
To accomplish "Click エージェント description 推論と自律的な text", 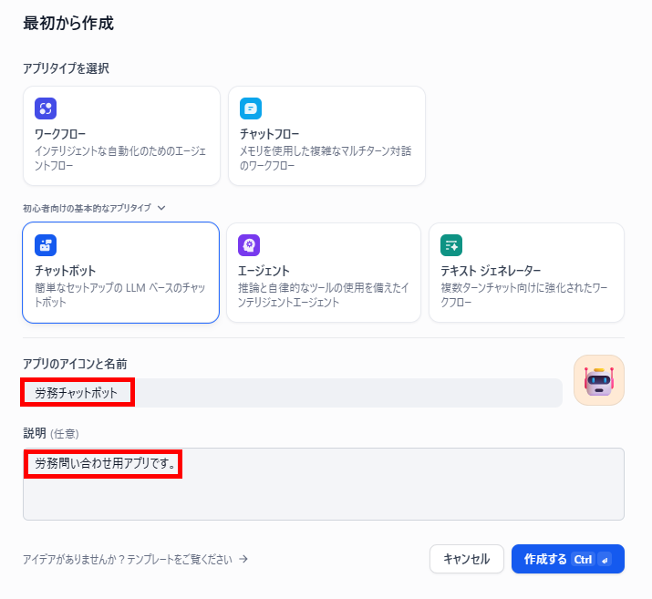I will point(324,294).
